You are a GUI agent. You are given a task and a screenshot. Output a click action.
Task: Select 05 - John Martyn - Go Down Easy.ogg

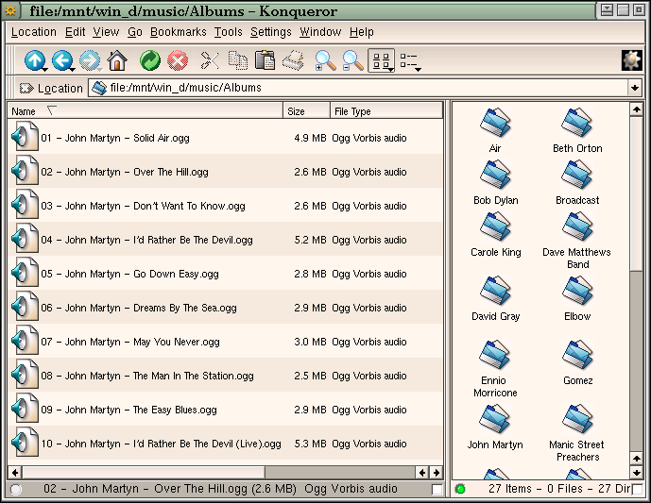(x=226, y=274)
